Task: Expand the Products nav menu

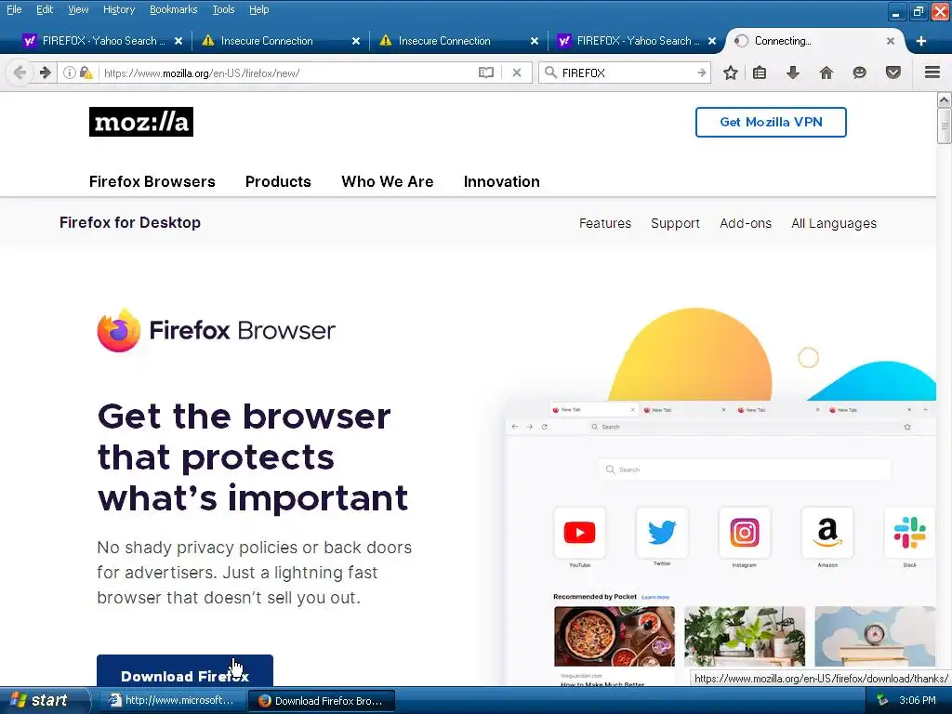Action: point(278,181)
